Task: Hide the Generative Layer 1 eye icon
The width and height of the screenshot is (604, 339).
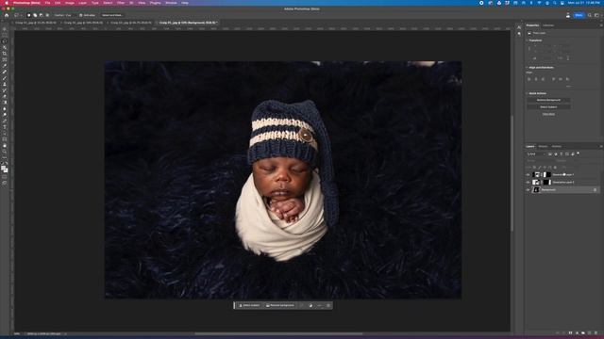Action: point(528,175)
